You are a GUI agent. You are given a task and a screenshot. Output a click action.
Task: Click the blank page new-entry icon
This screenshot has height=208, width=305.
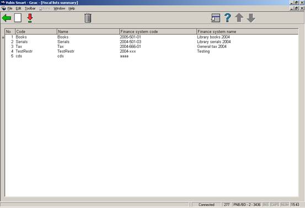click(x=18, y=18)
